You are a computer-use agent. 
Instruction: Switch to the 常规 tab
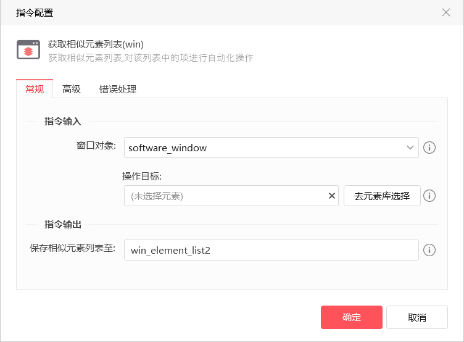35,89
